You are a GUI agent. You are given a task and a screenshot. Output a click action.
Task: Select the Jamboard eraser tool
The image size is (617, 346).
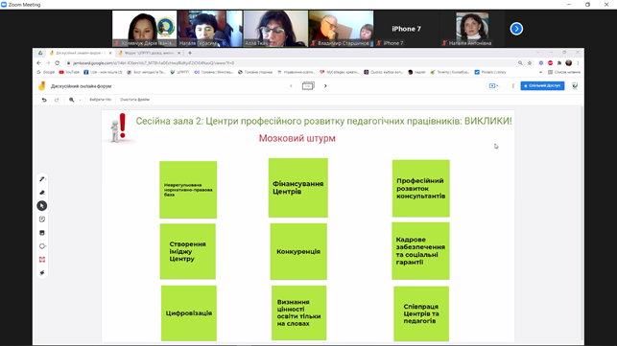42,193
